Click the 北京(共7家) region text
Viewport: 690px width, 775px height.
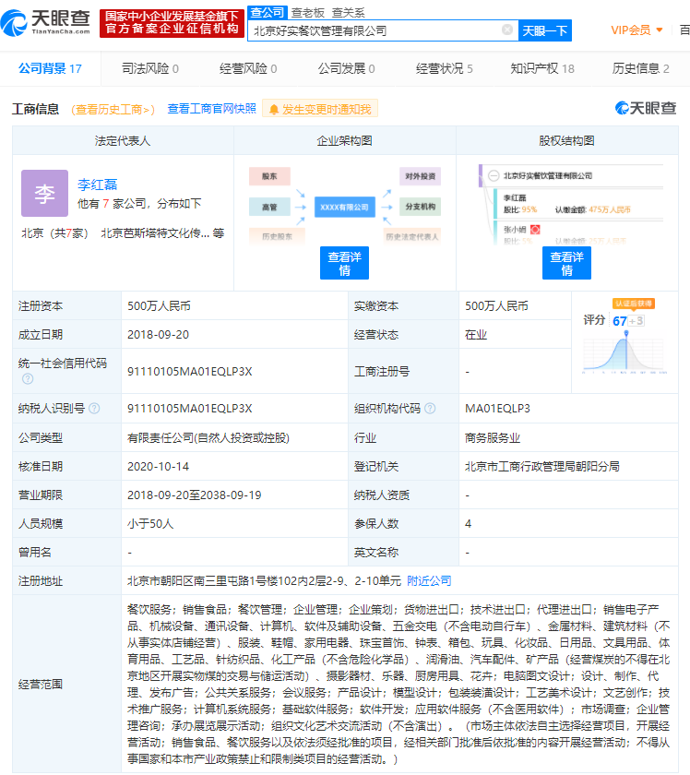(x=54, y=232)
